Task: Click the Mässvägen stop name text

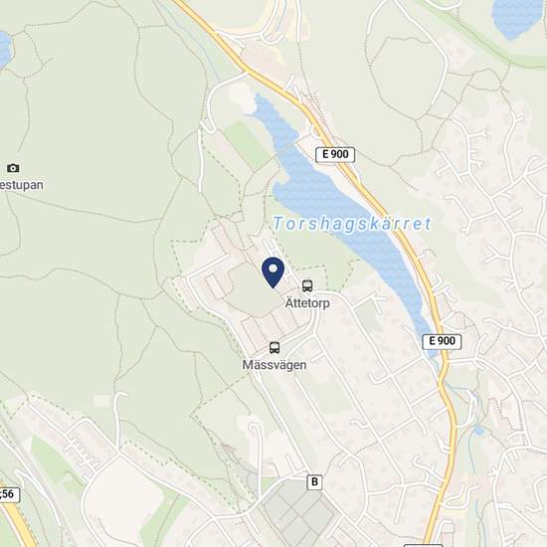Action: [x=274, y=365]
